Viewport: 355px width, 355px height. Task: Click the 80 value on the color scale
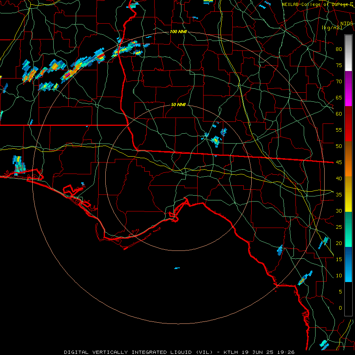tap(339, 49)
